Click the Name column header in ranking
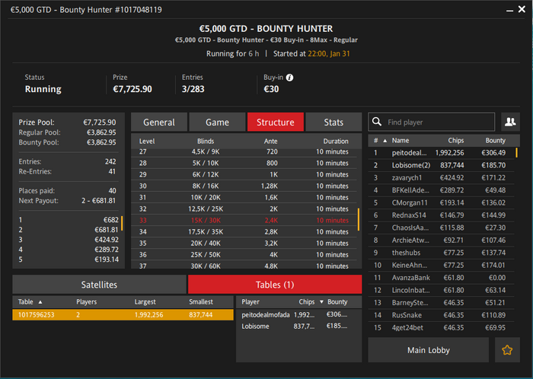The height and width of the screenshot is (379, 533). click(x=400, y=140)
